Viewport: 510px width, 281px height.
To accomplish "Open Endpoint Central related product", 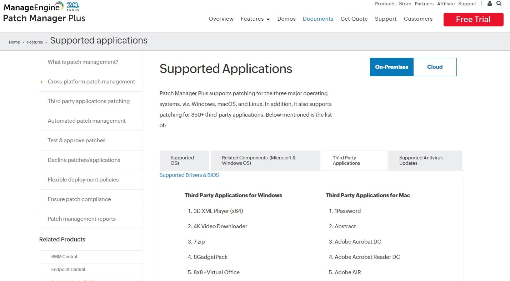I will tap(68, 270).
